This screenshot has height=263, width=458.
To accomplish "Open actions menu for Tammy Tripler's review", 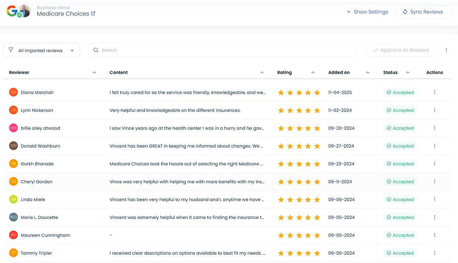I will (x=435, y=253).
